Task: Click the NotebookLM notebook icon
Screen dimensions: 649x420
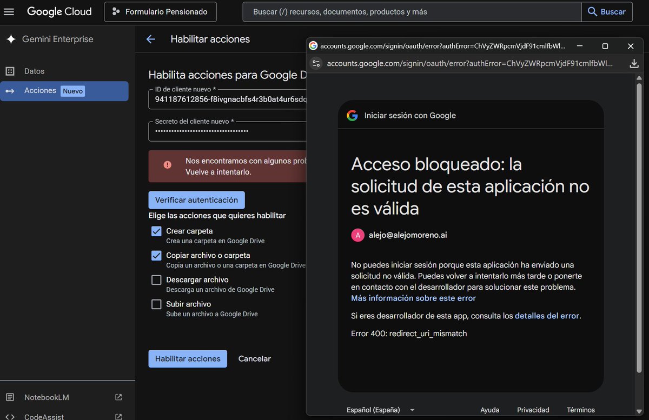Action: tap(10, 397)
